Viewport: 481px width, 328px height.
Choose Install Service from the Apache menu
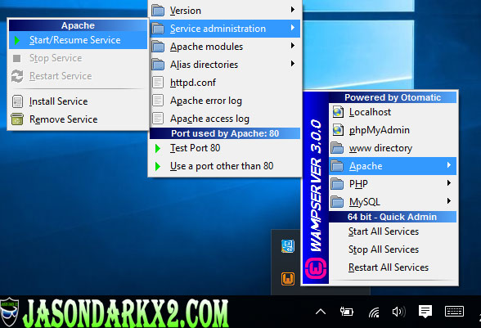tap(78, 101)
